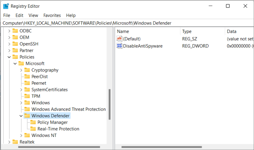This screenshot has height=150, width=254.
Task: Click the OEM folder icon
Action: [15, 37]
